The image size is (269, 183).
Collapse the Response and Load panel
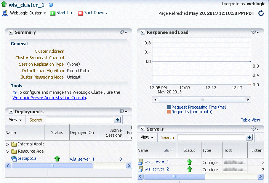click(143, 32)
